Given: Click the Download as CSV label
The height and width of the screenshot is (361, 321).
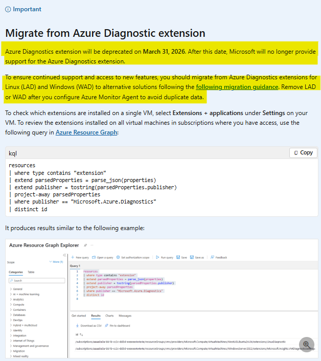Looking at the screenshot, I should [91, 326].
